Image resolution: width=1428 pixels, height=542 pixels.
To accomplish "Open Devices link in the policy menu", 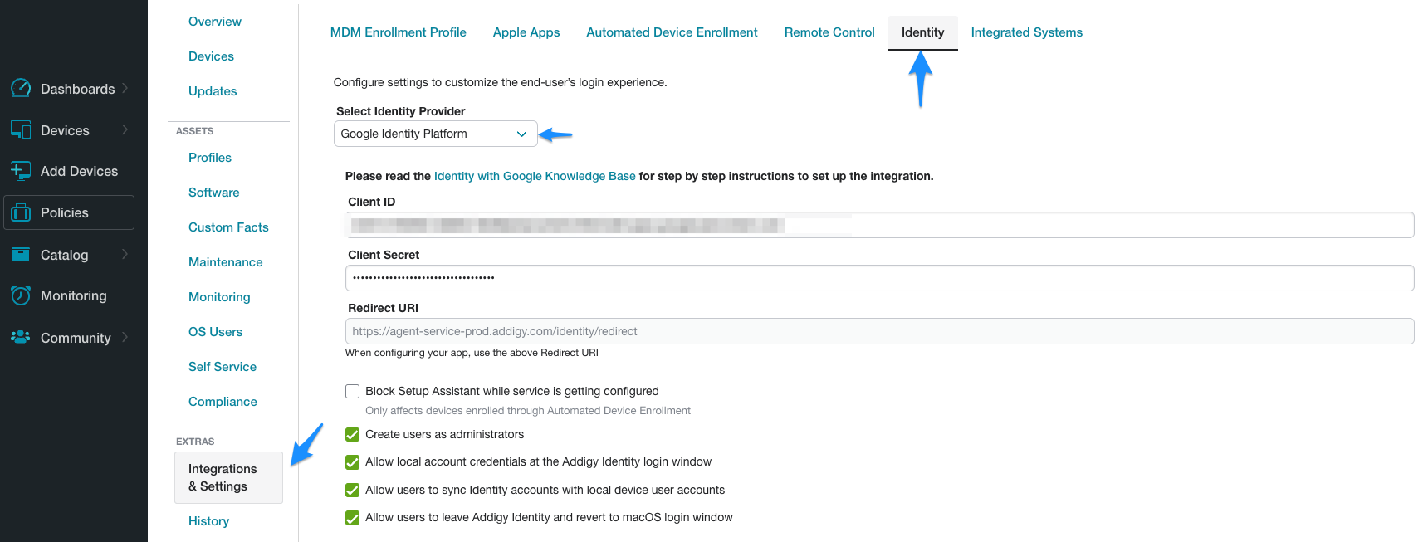I will [211, 56].
